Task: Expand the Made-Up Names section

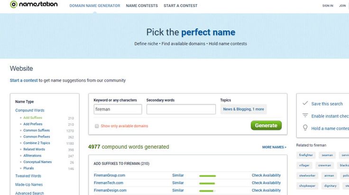Action: (28, 185)
